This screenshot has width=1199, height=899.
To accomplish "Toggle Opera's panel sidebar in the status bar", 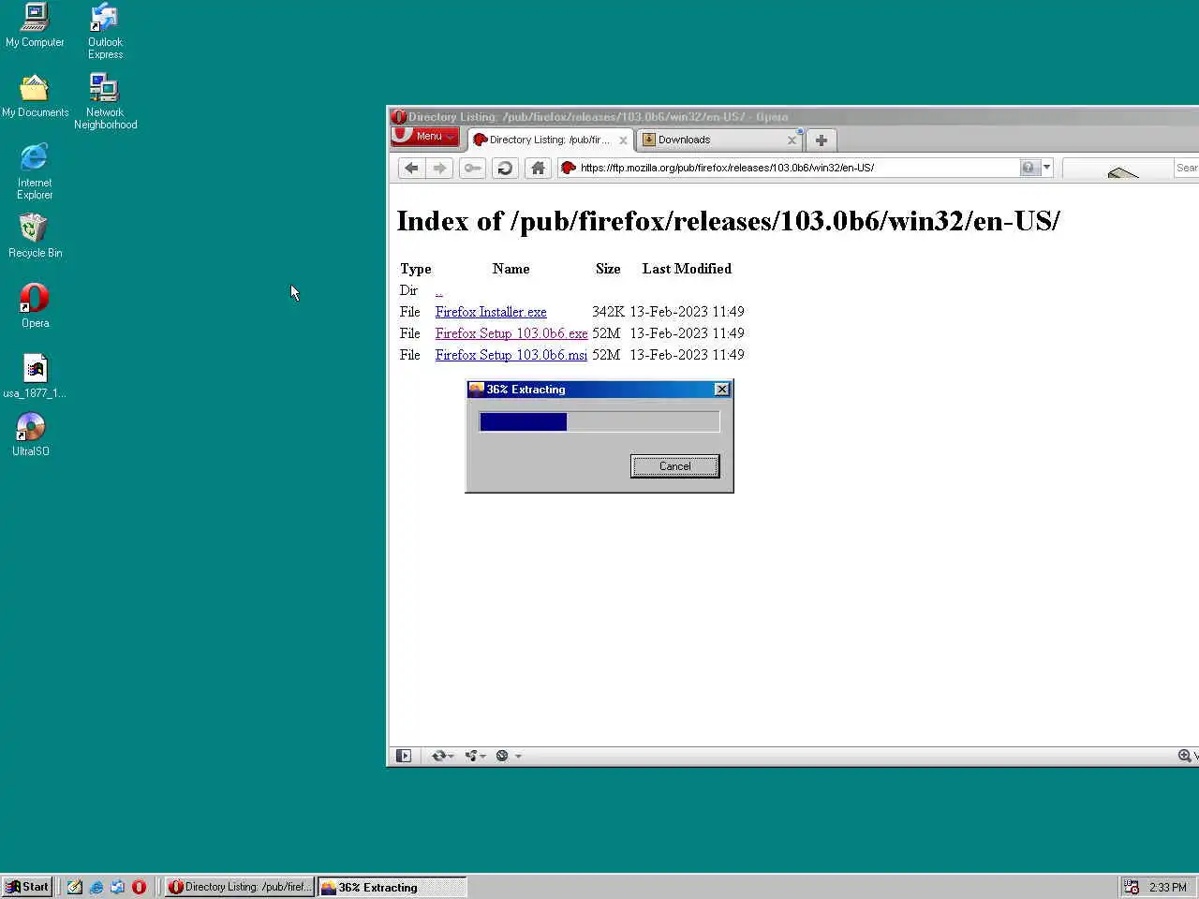I will [x=404, y=756].
